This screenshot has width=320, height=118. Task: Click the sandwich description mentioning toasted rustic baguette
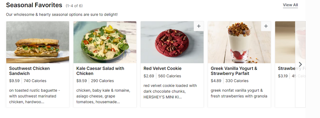(33, 96)
